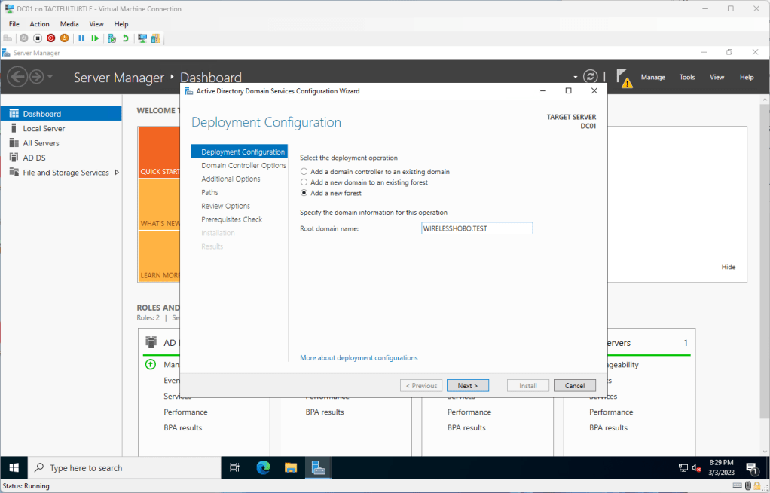This screenshot has width=770, height=493.
Task: Click the Next button in the wizard
Action: [x=467, y=385]
